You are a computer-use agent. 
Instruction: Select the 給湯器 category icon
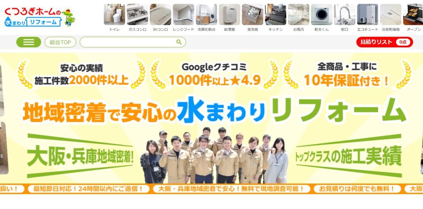click(x=230, y=18)
